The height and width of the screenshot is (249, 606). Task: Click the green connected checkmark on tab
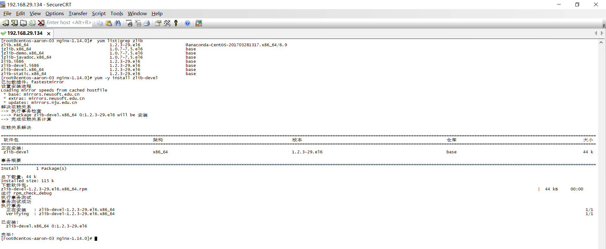click(3, 33)
